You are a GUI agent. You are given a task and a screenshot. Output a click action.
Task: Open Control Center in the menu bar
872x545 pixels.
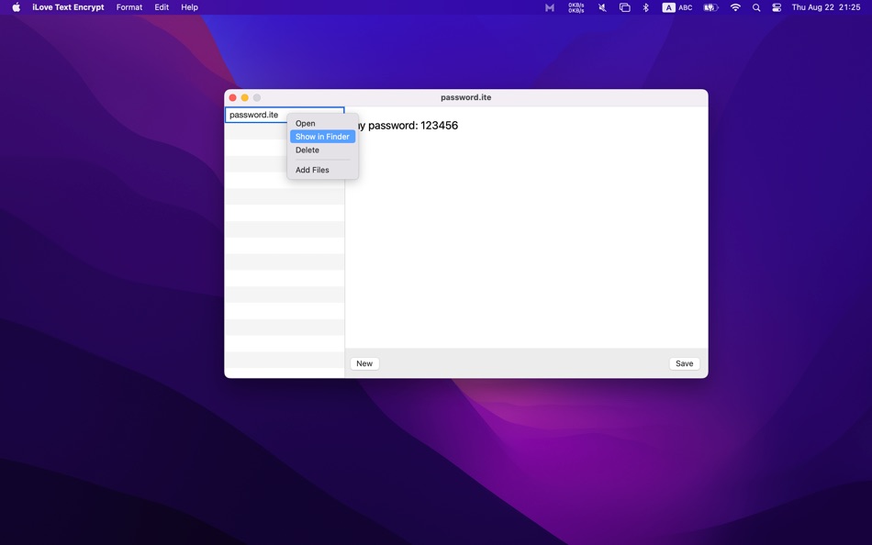coord(776,6)
